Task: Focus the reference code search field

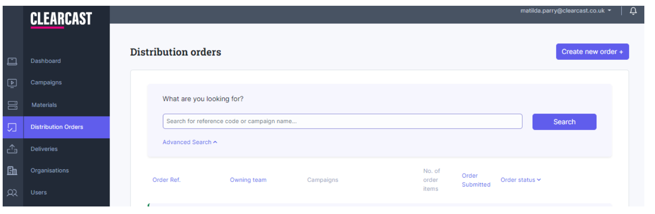Action: coord(343,121)
